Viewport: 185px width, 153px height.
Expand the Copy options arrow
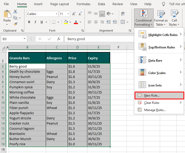[x=20, y=18]
